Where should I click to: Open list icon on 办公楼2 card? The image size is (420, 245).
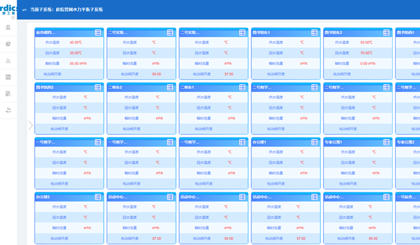point(98,197)
